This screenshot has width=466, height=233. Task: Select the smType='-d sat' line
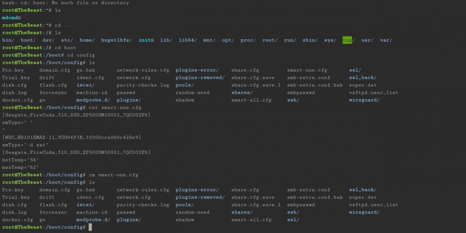pyautogui.click(x=25, y=145)
